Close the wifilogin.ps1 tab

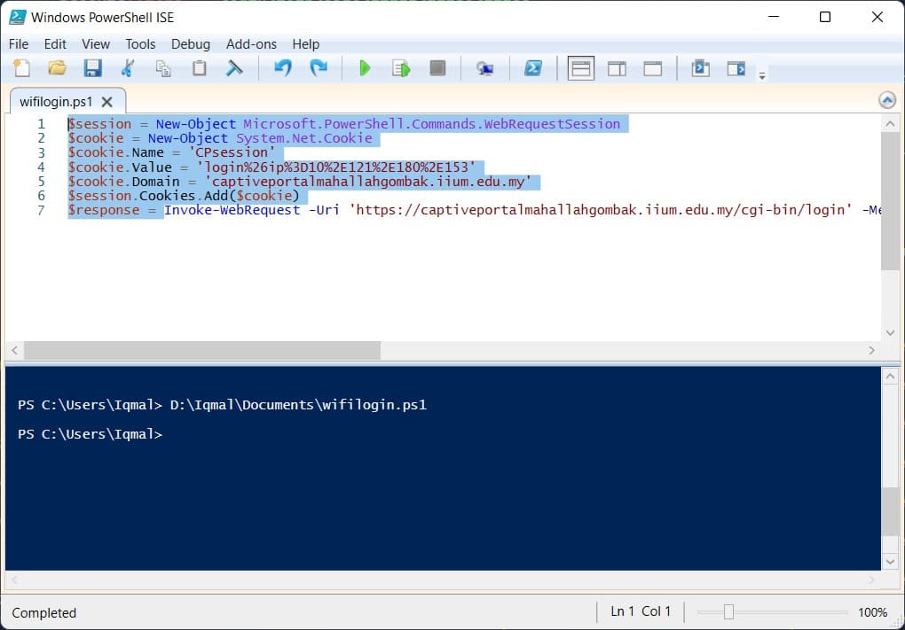106,102
